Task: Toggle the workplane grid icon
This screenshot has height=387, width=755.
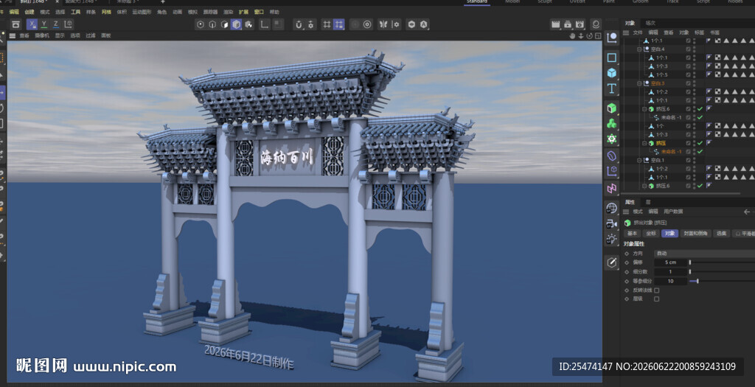Action: (x=327, y=24)
